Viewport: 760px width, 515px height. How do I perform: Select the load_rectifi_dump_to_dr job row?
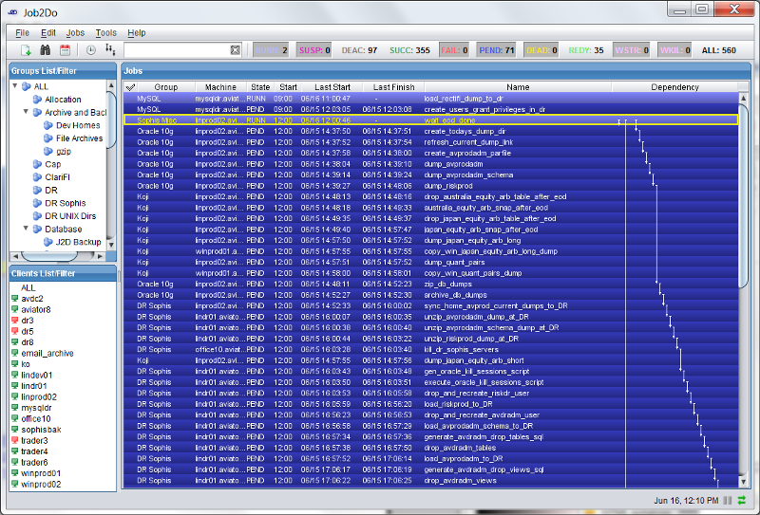pyautogui.click(x=431, y=99)
